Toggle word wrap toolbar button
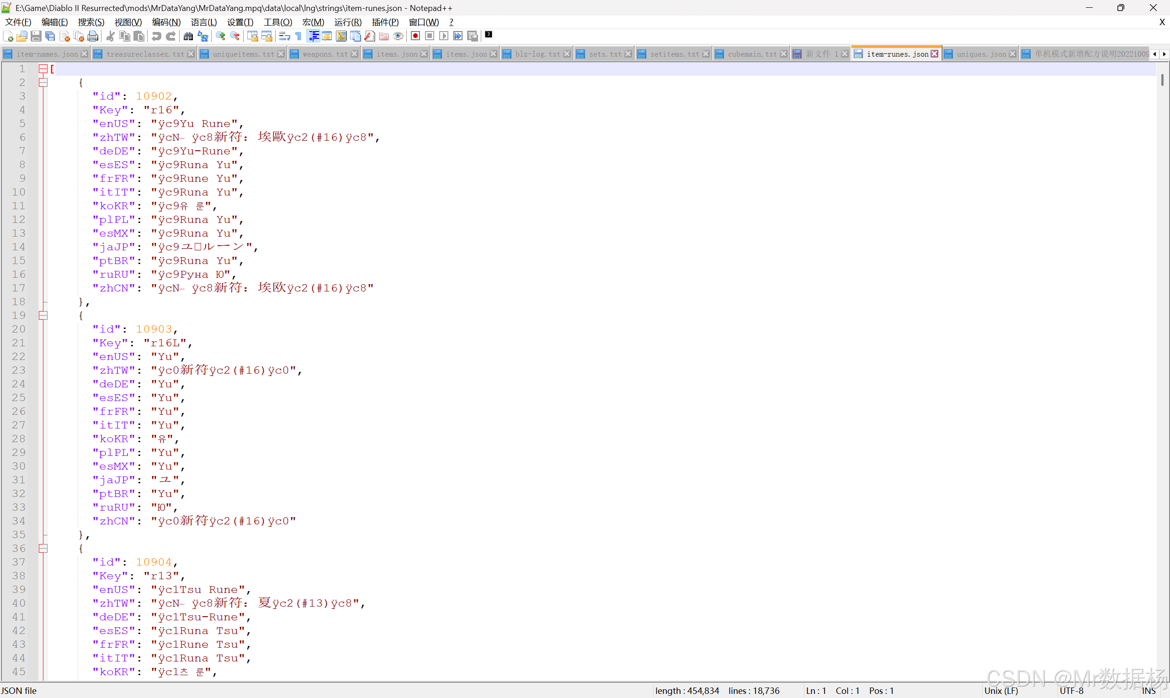1170x698 pixels. 284,36
